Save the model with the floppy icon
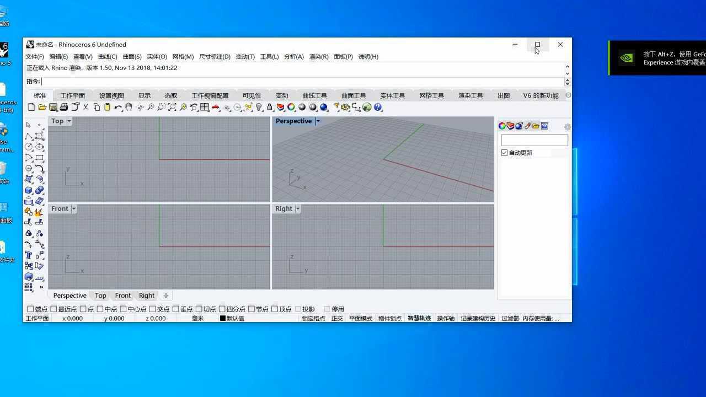This screenshot has width=706, height=397. 53,107
